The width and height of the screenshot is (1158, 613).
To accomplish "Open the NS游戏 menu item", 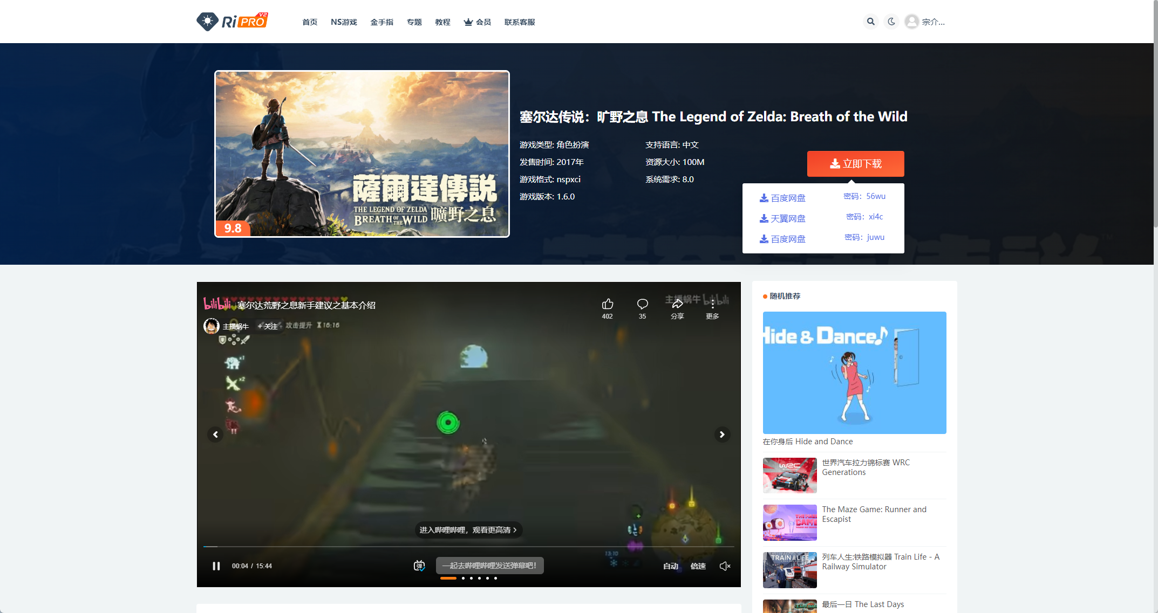I will (x=344, y=22).
